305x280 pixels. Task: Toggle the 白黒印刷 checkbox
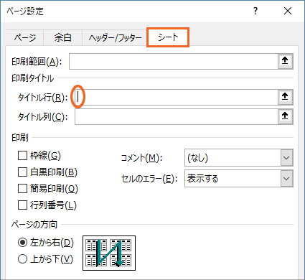click(22, 172)
